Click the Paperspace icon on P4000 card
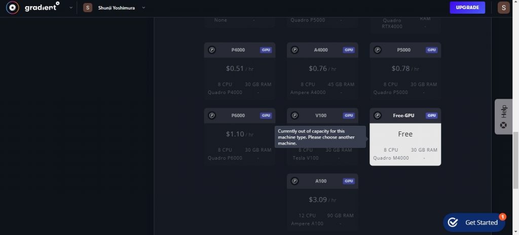Screen dimensions: 519x235 coord(212,50)
